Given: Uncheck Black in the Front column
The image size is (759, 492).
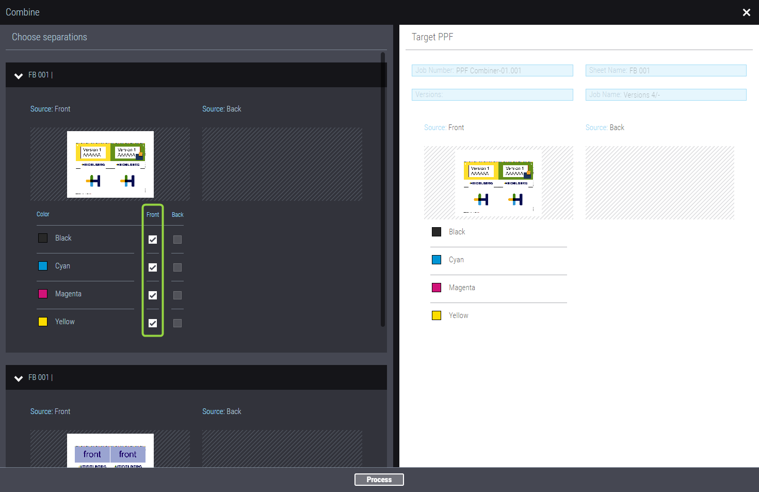Looking at the screenshot, I should coord(153,240).
